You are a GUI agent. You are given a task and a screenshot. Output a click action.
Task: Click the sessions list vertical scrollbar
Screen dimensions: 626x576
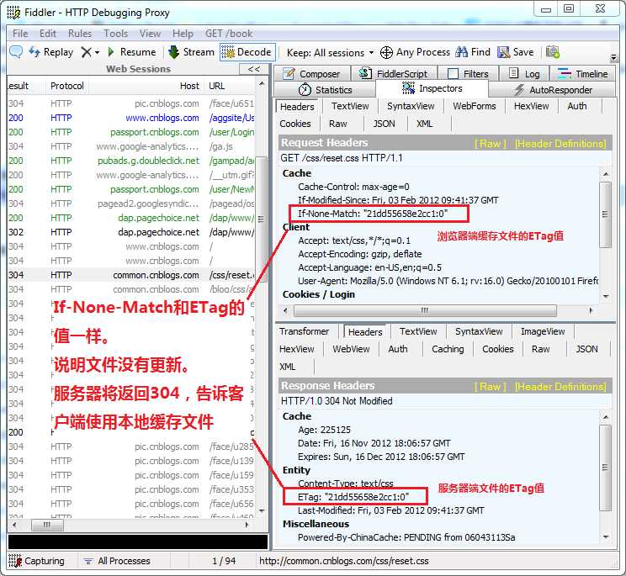tap(262, 219)
